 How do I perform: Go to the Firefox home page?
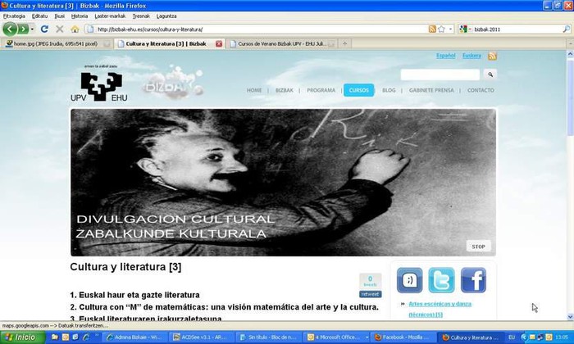(x=75, y=29)
